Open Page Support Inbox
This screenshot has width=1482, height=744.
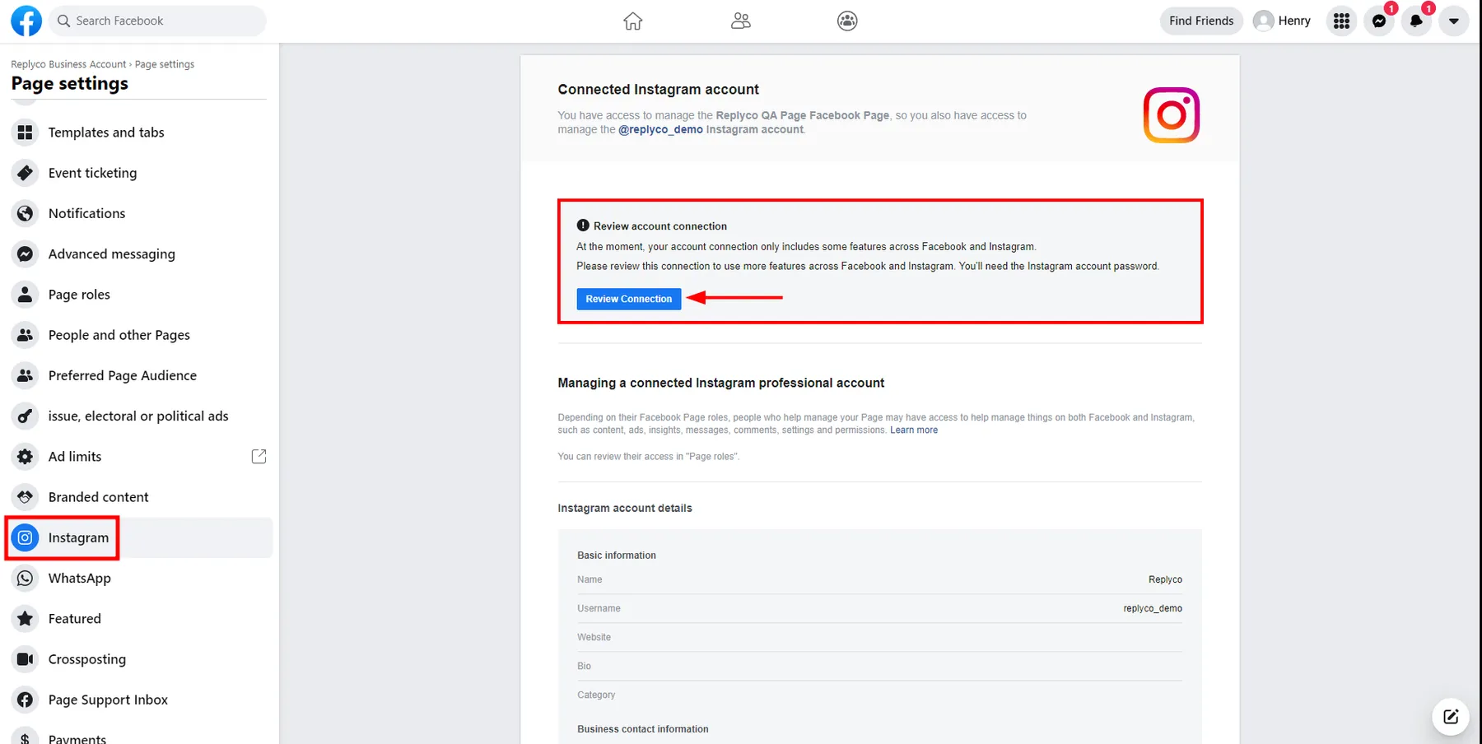(x=140, y=700)
